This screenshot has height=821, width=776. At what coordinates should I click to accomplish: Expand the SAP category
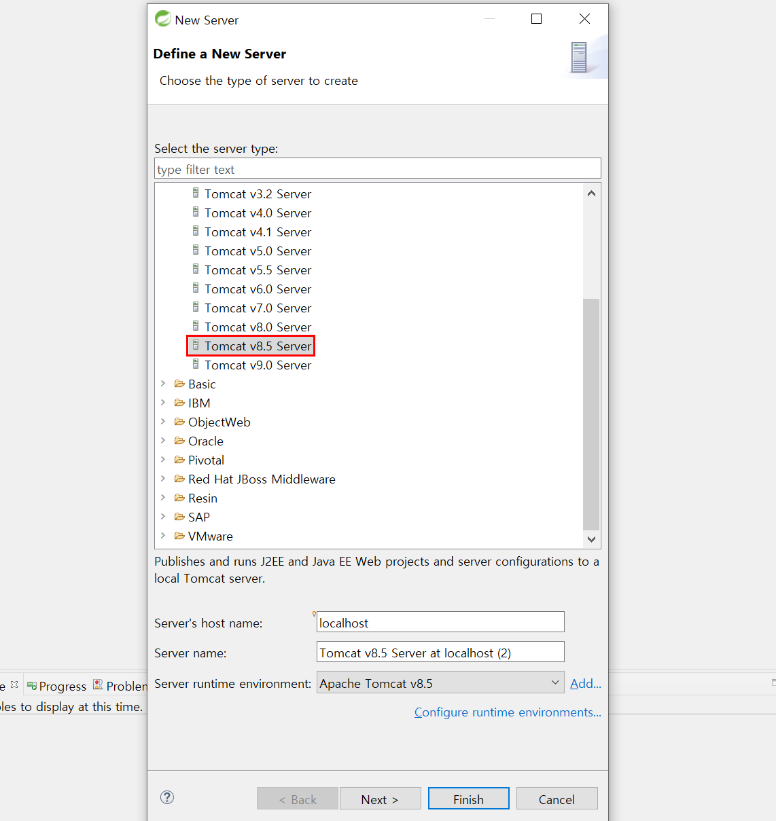pos(163,517)
